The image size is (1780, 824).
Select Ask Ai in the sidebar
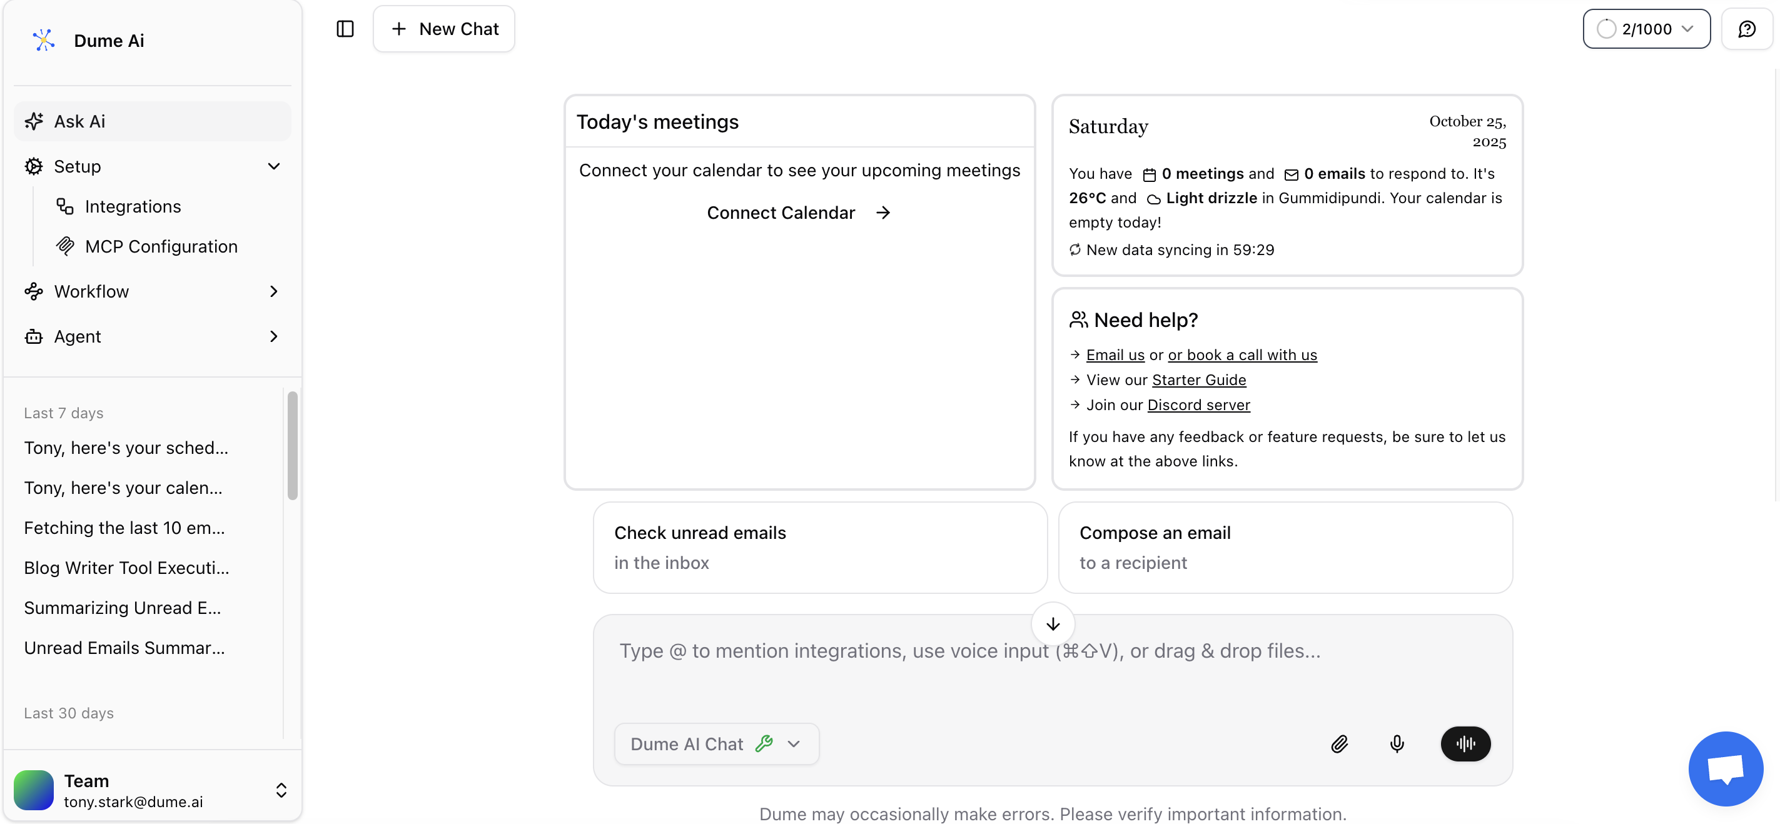pos(79,121)
